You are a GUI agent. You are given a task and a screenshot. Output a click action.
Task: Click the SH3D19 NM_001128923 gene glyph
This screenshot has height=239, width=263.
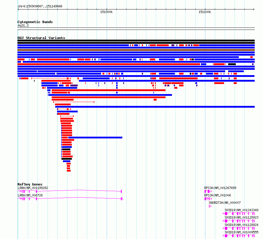tap(238, 221)
